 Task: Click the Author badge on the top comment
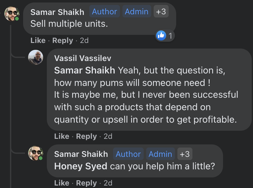104,12
